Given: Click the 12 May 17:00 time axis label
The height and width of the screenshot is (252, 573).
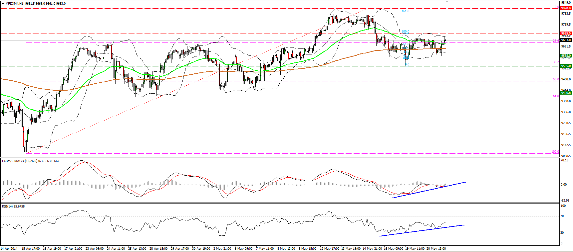Looking at the screenshot, I should 330,248.
